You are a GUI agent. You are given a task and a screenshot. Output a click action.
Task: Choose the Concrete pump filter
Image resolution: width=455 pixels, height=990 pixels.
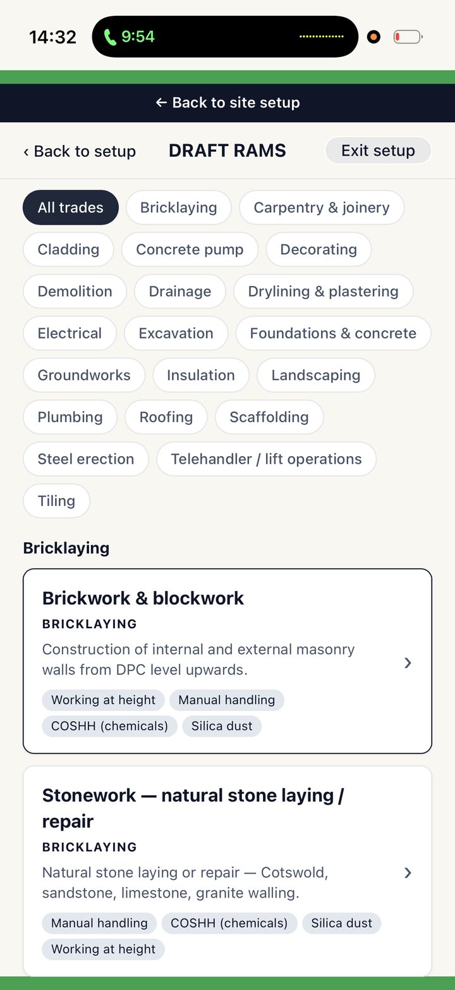pyautogui.click(x=190, y=249)
